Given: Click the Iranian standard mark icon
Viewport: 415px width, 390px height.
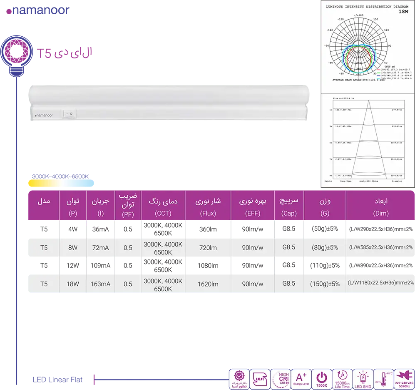Looking at the screenshot, I should click(x=259, y=379).
